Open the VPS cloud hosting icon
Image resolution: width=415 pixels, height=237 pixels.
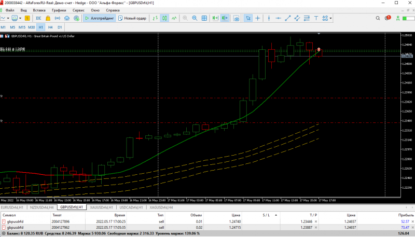(67, 18)
